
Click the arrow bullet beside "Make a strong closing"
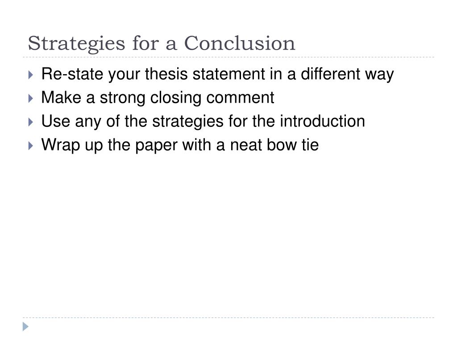coord(31,98)
